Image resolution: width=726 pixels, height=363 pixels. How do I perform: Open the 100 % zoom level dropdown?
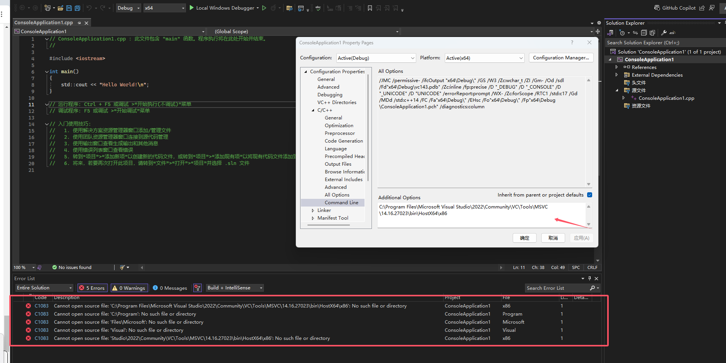(24, 267)
